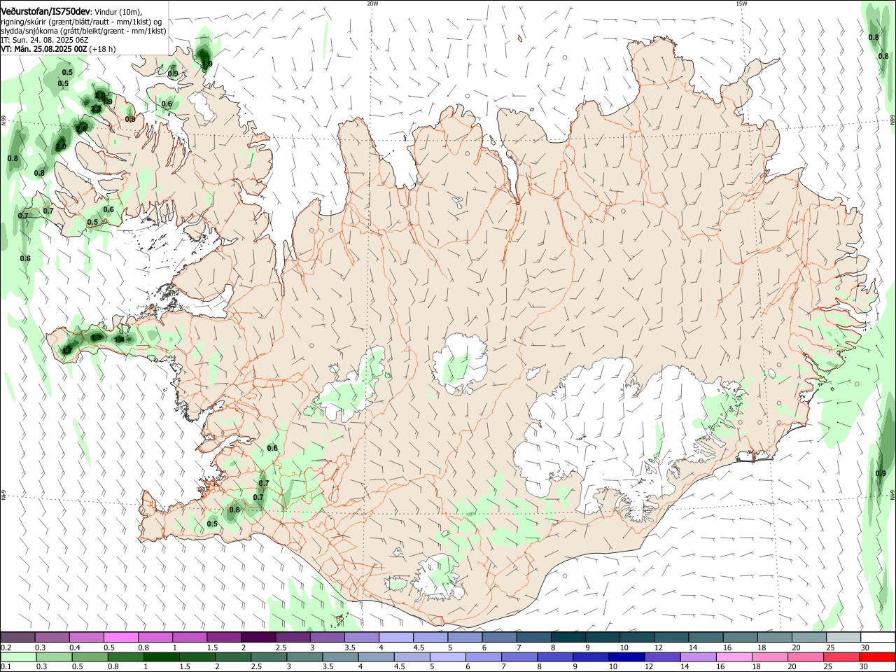
Task: Click the 0.9 value on the far east edge
Action: [x=881, y=474]
